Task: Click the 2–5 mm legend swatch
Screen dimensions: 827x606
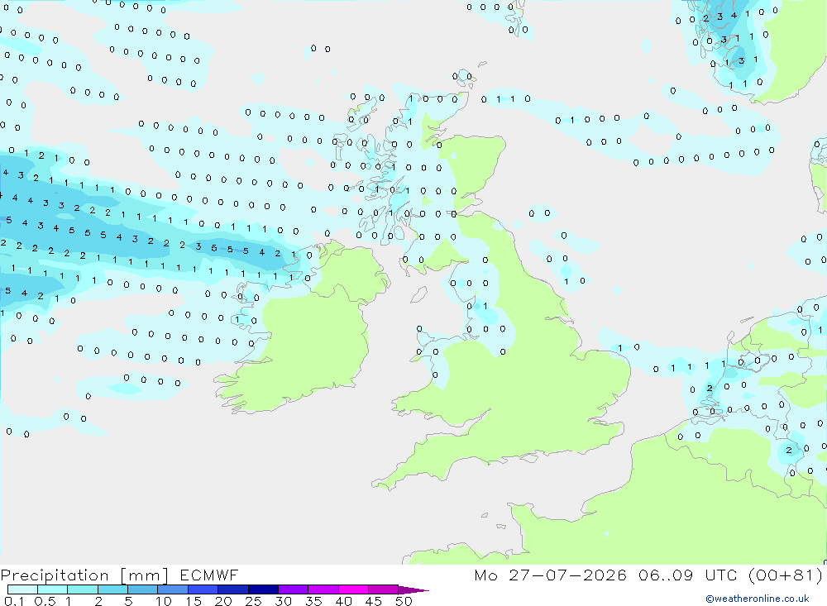Action: click(x=112, y=589)
